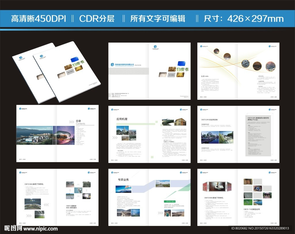
Task: Open the CRETO TS 的典型应用 spread
Action: 238,197
